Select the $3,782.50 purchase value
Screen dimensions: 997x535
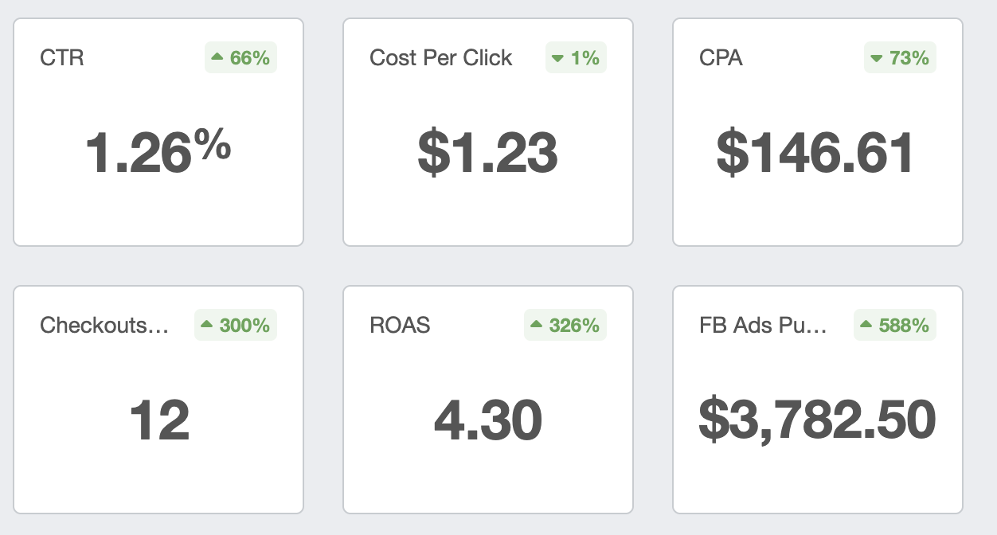pyautogui.click(x=817, y=420)
